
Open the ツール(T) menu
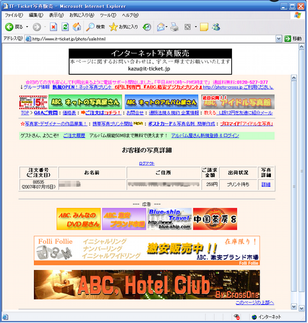(x=108, y=15)
